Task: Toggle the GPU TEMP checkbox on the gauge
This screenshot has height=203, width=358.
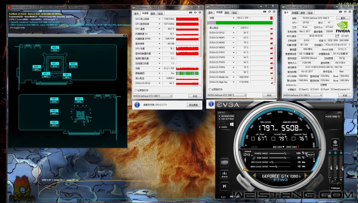Action: click(x=254, y=139)
